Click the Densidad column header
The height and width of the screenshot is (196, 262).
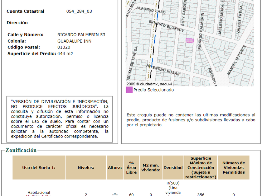tap(173, 167)
